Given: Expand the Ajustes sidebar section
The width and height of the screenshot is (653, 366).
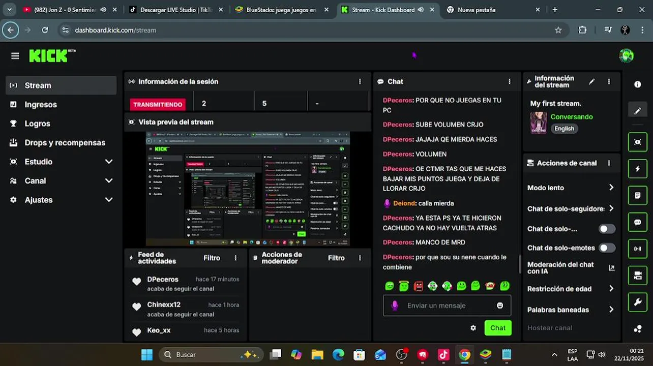Looking at the screenshot, I should pyautogui.click(x=61, y=200).
